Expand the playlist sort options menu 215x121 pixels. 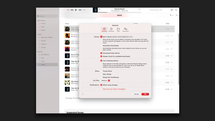coord(172,15)
